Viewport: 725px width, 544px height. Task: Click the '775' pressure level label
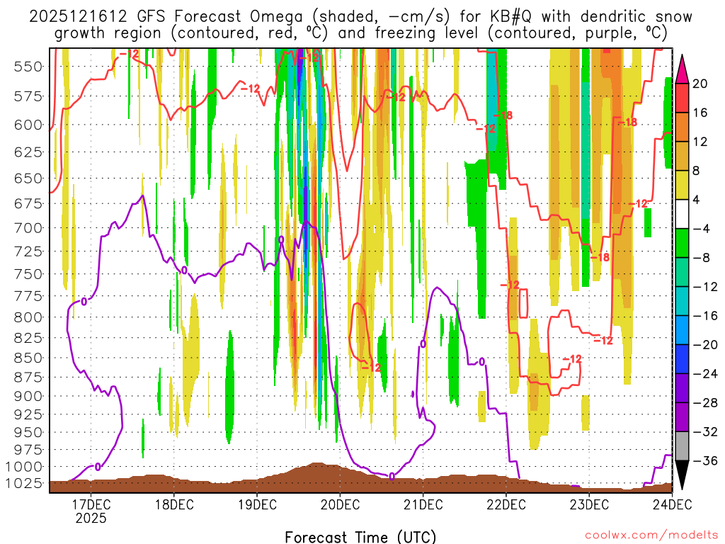(28, 295)
